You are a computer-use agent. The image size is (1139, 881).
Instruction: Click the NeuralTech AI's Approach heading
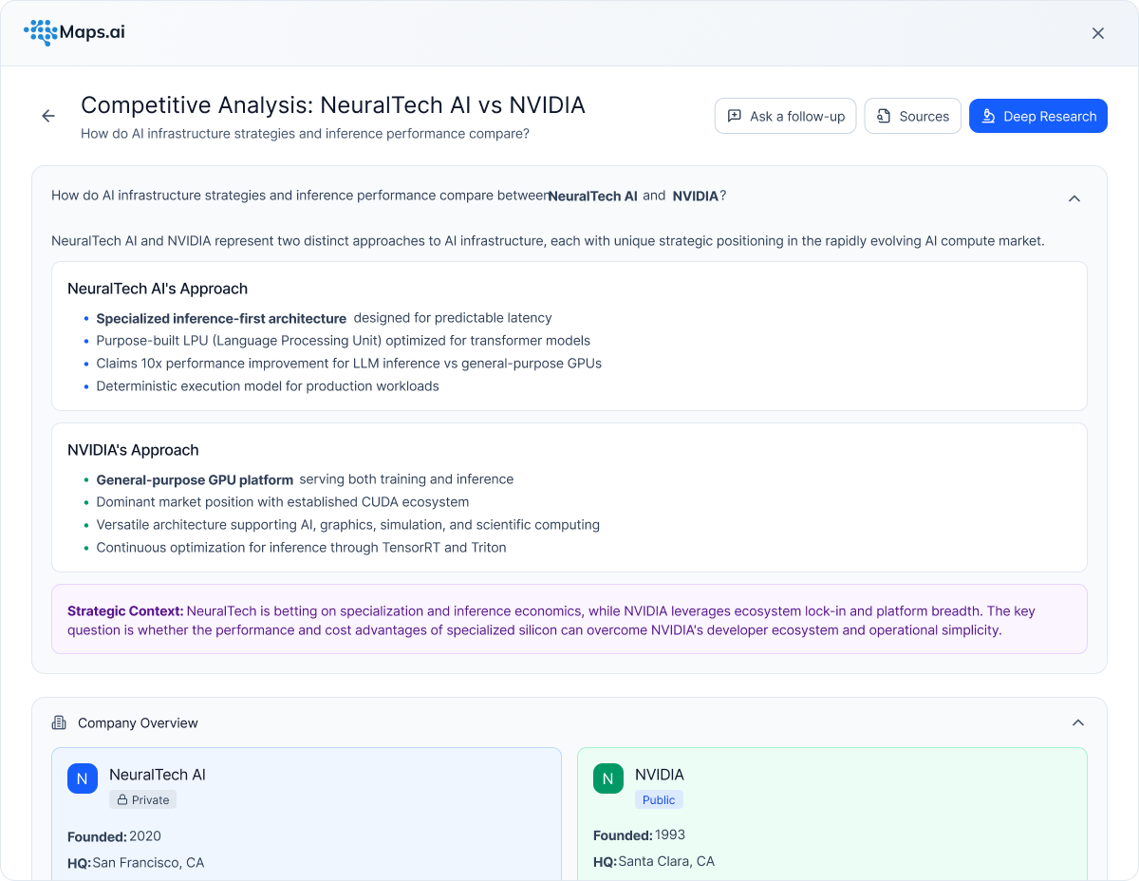[x=158, y=289]
